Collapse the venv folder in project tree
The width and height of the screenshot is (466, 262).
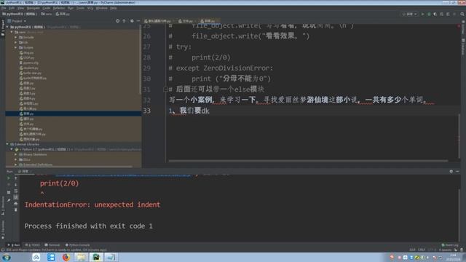pyautogui.click(x=12, y=32)
